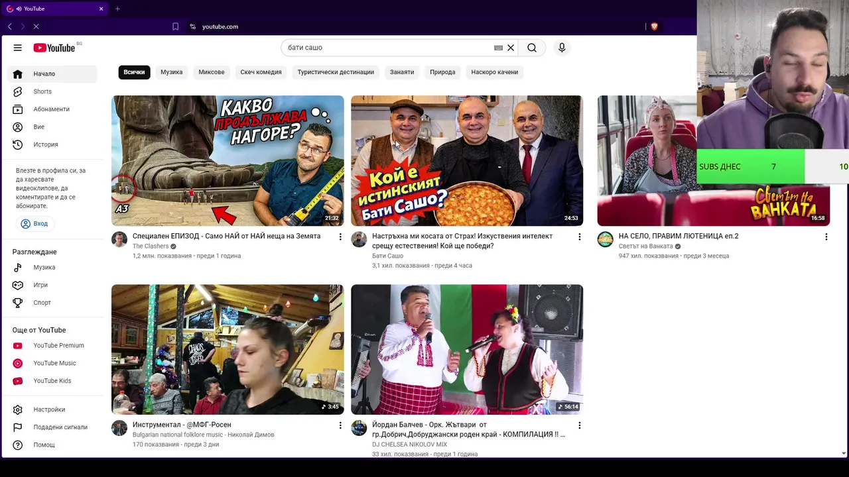
Task: Click the YouTube logo
Action: pos(54,48)
